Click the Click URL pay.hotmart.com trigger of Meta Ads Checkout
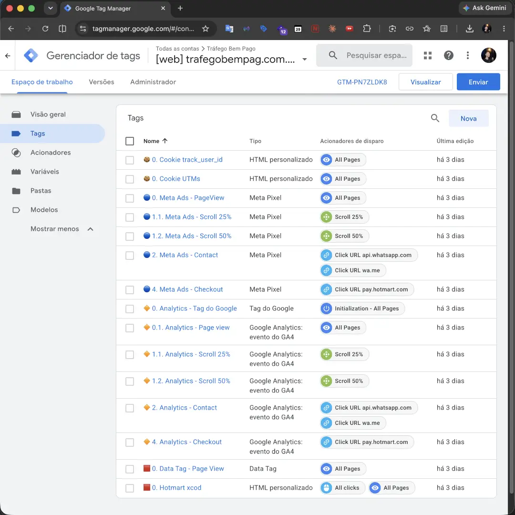 click(x=367, y=289)
